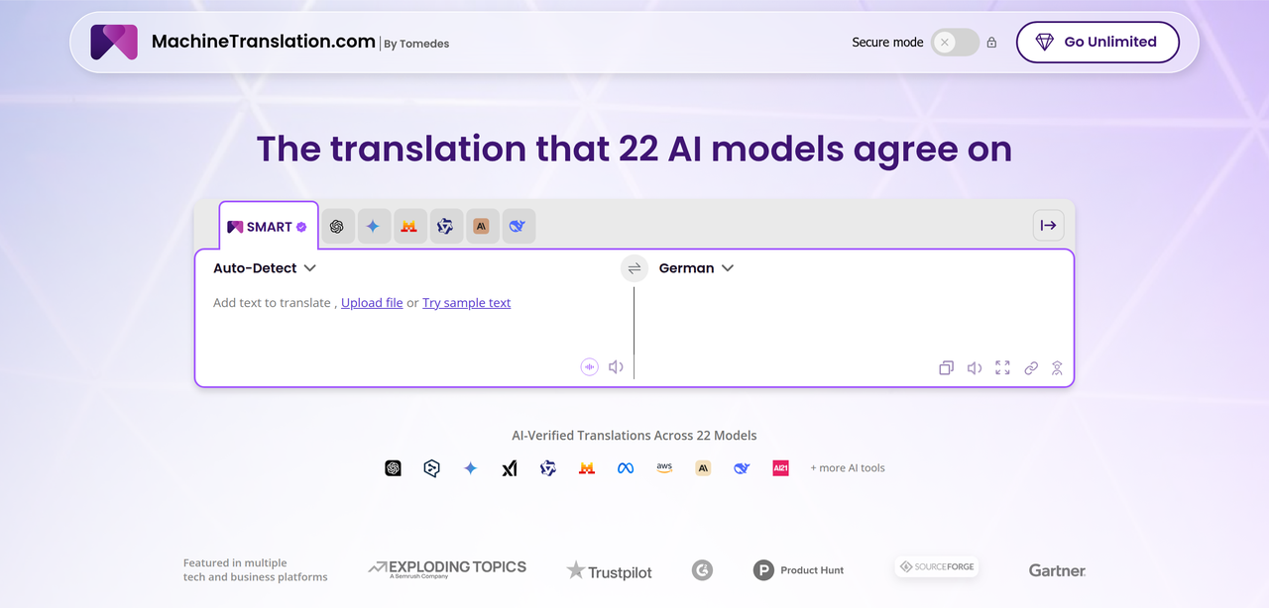
Task: Click the xAI logo in models row
Action: 509,468
